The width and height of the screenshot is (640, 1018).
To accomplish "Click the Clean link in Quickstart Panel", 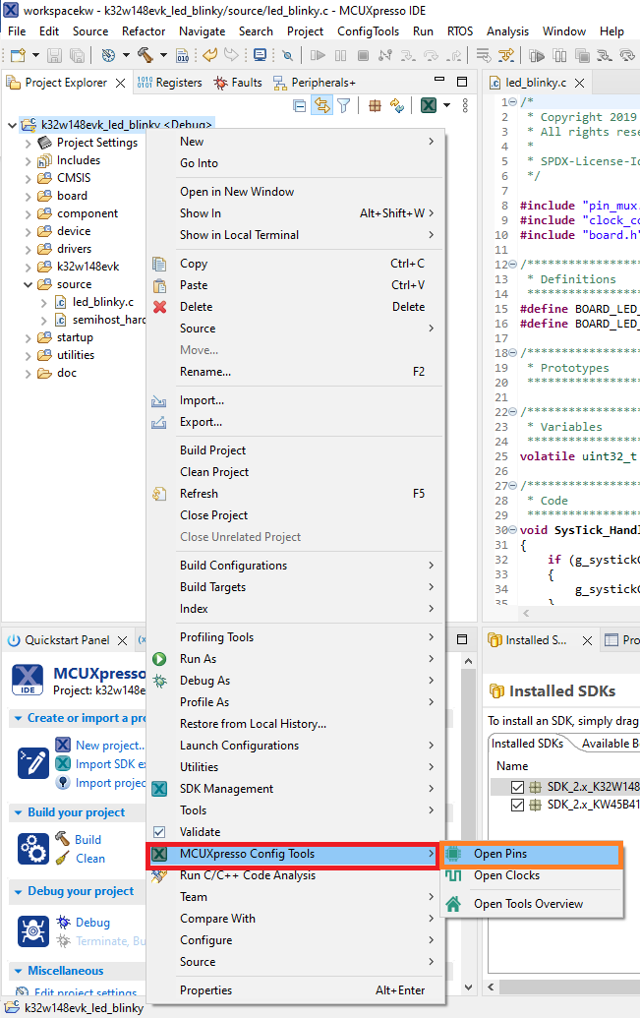I will pyautogui.click(x=90, y=858).
